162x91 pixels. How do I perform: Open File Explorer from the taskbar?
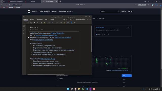point(79,89)
